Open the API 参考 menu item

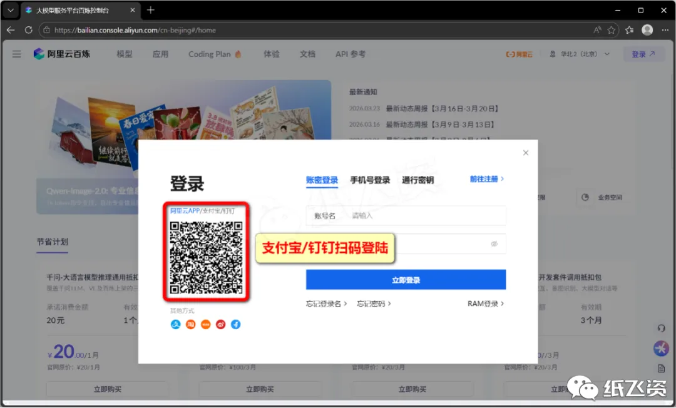coord(350,54)
